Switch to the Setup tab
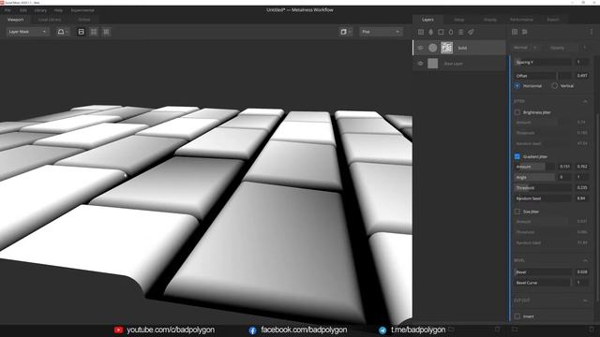The height and width of the screenshot is (337, 600). [459, 20]
